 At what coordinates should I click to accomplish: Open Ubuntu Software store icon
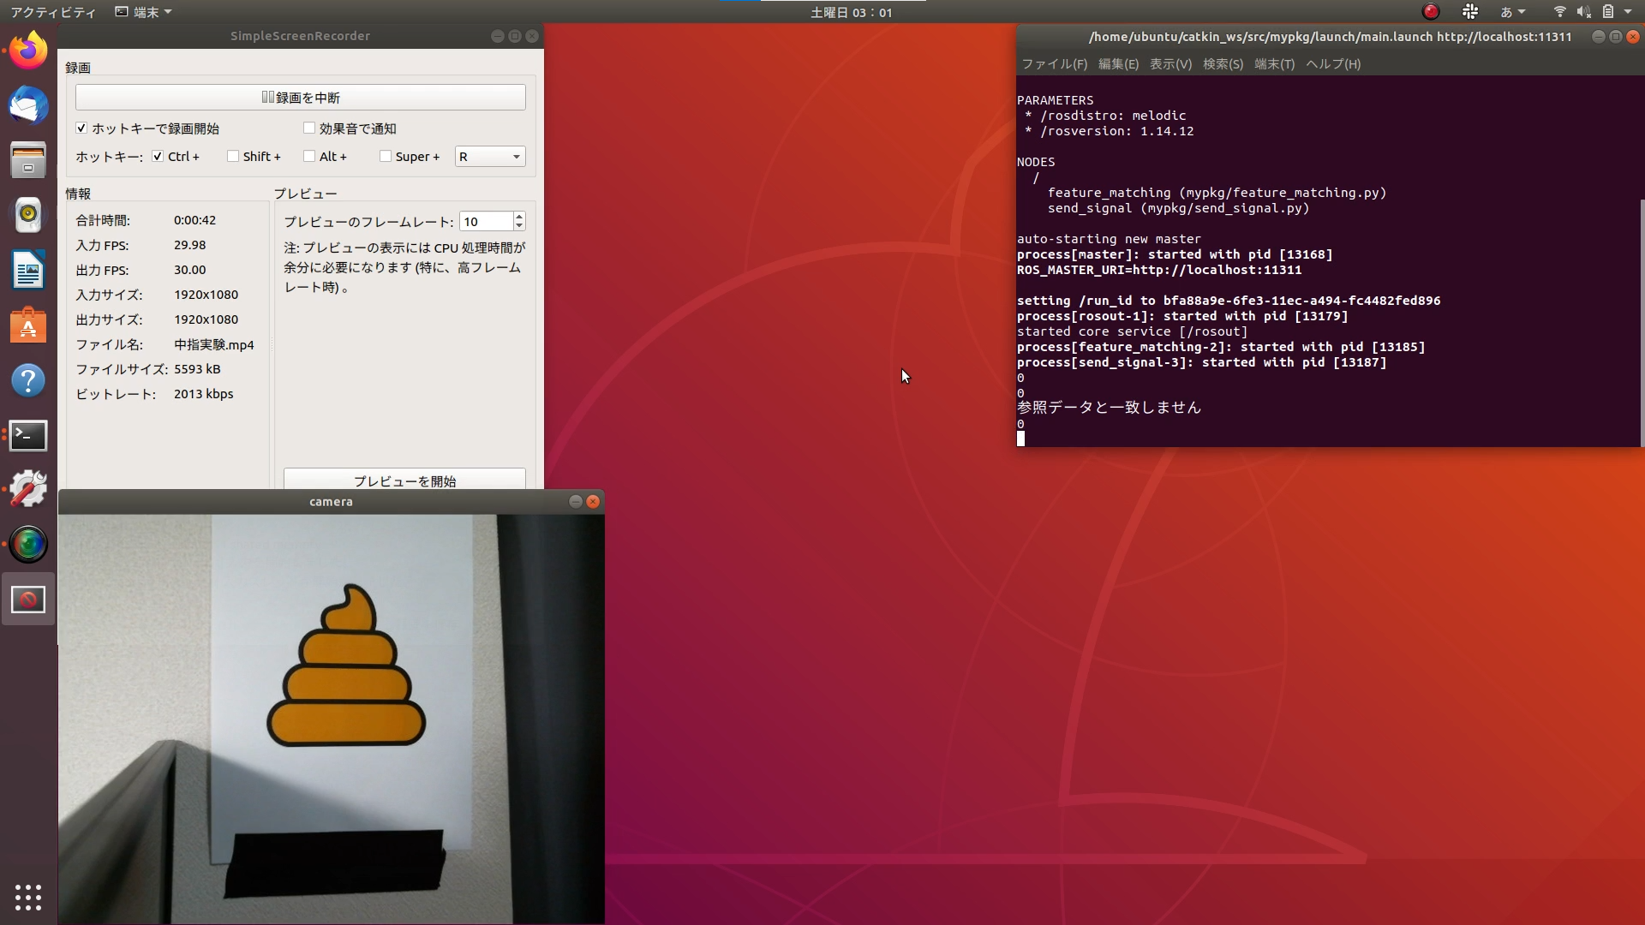[x=28, y=325]
